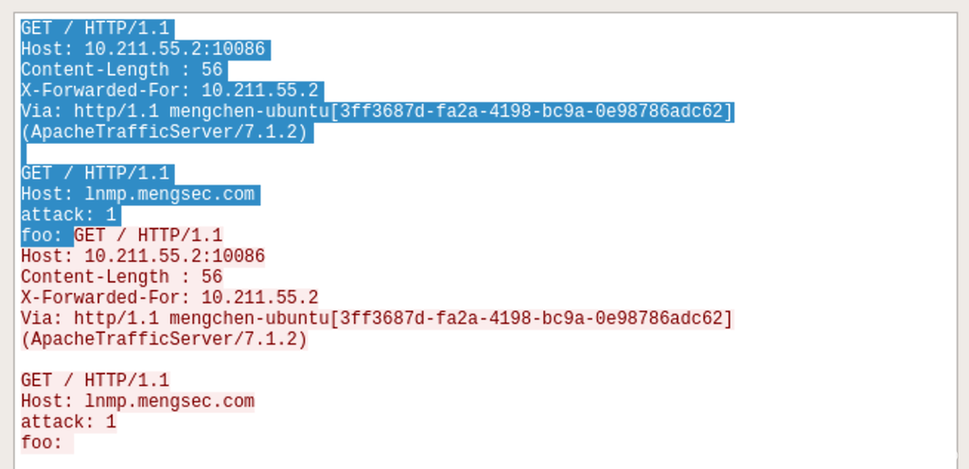This screenshot has width=969, height=469.
Task: Click the red attack: 1 line
Action: coord(69,423)
